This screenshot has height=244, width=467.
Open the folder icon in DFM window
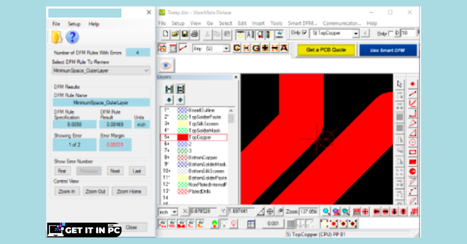(57, 37)
